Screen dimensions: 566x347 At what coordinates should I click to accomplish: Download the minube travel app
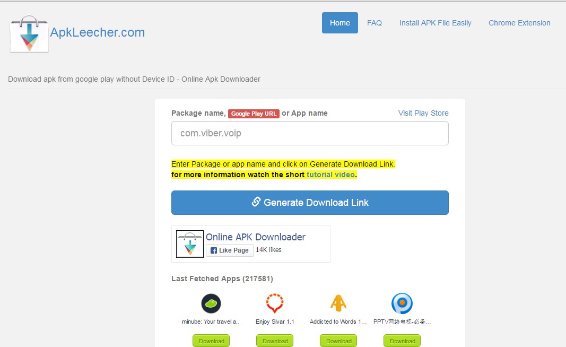(x=211, y=341)
